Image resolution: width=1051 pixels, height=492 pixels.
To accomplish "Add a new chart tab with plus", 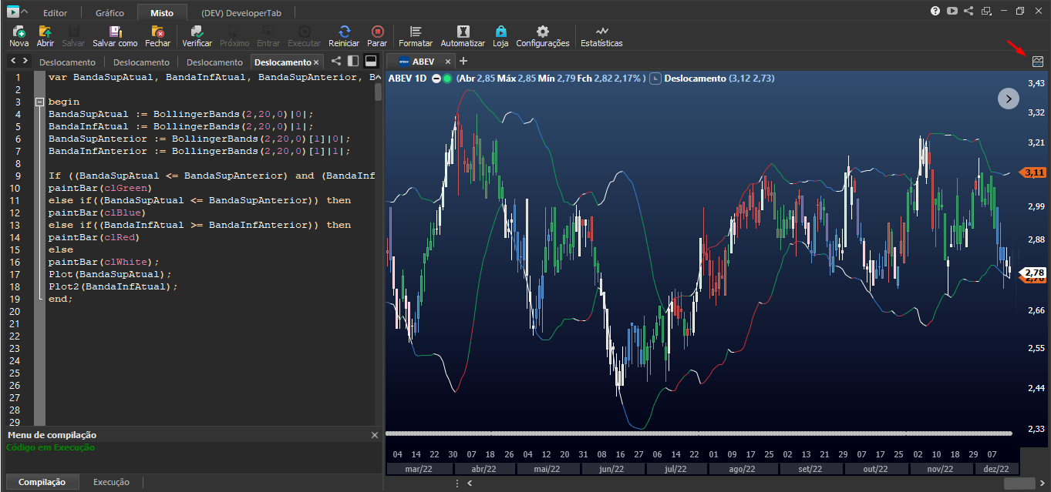I will pyautogui.click(x=463, y=61).
